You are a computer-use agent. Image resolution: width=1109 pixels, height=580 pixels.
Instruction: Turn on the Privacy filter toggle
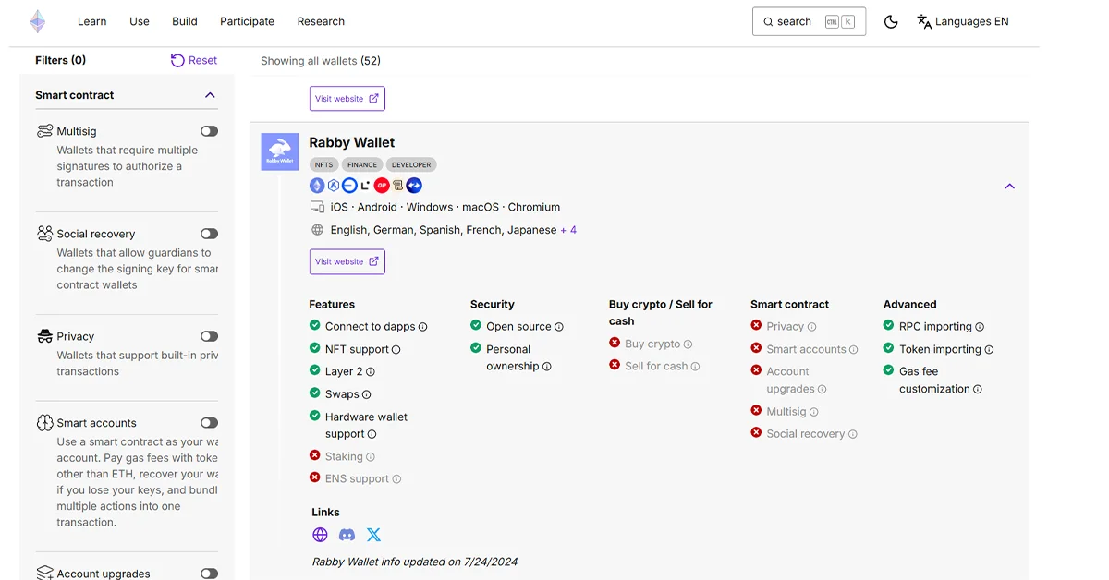(210, 336)
